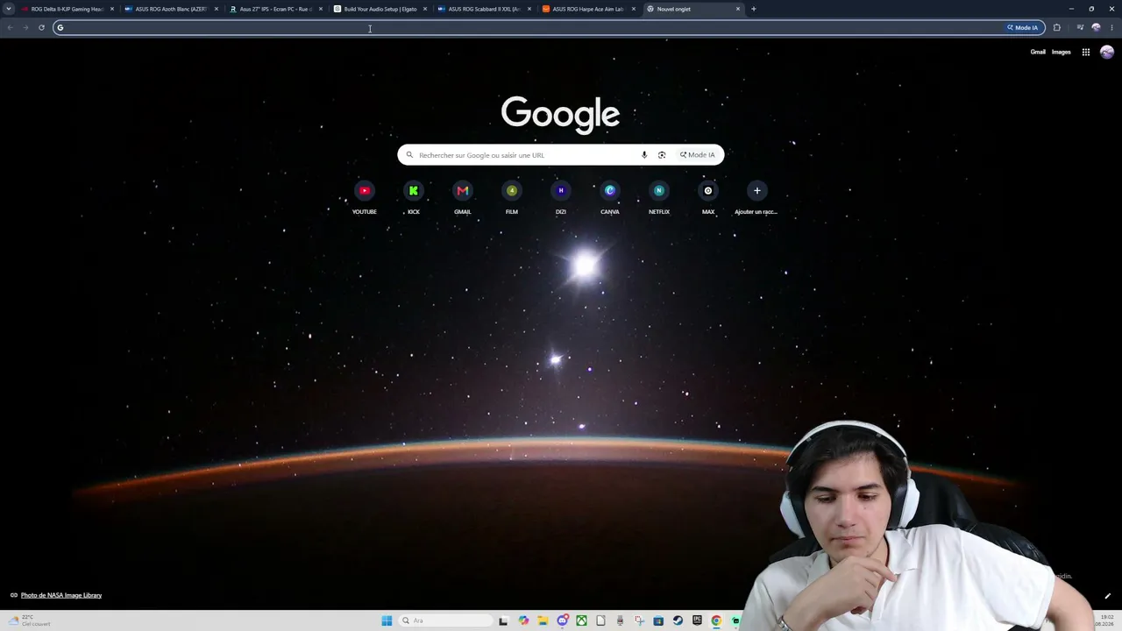Open Epic Games Launcher from the taskbar
1122x631 pixels.
[x=697, y=620]
